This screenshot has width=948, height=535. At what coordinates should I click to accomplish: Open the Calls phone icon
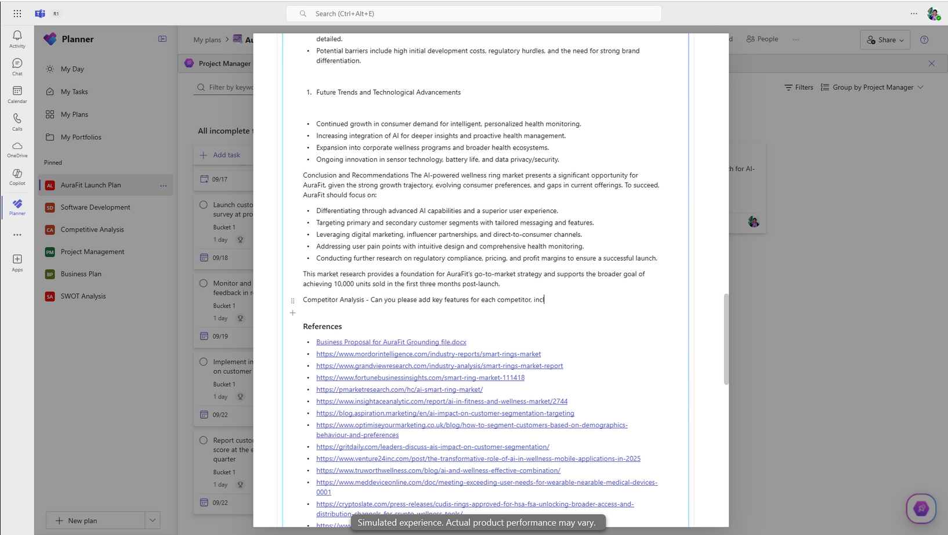[x=17, y=122]
